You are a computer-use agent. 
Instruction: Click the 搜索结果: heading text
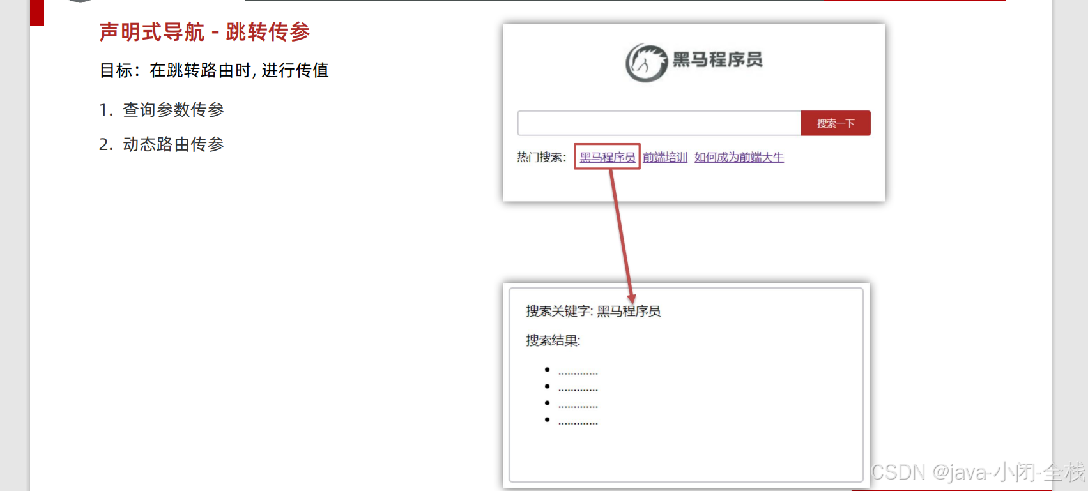pos(553,340)
